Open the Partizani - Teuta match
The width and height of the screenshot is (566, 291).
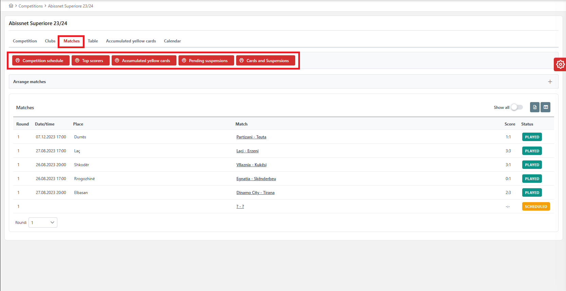tap(251, 137)
